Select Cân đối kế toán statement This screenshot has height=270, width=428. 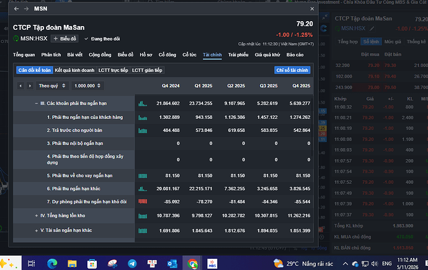[34, 70]
